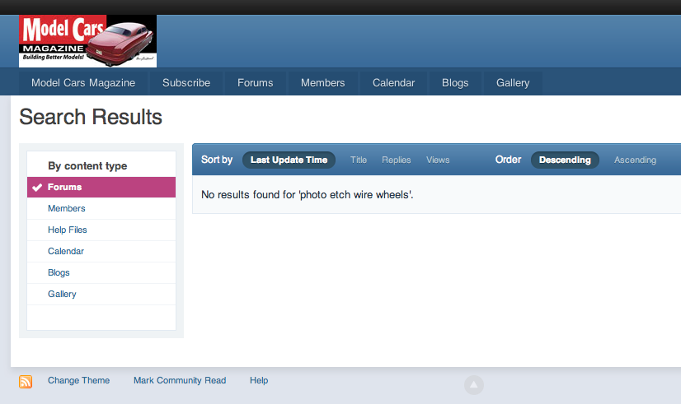This screenshot has width=681, height=404.
Task: Go to the Forums nav tab
Action: click(x=256, y=83)
